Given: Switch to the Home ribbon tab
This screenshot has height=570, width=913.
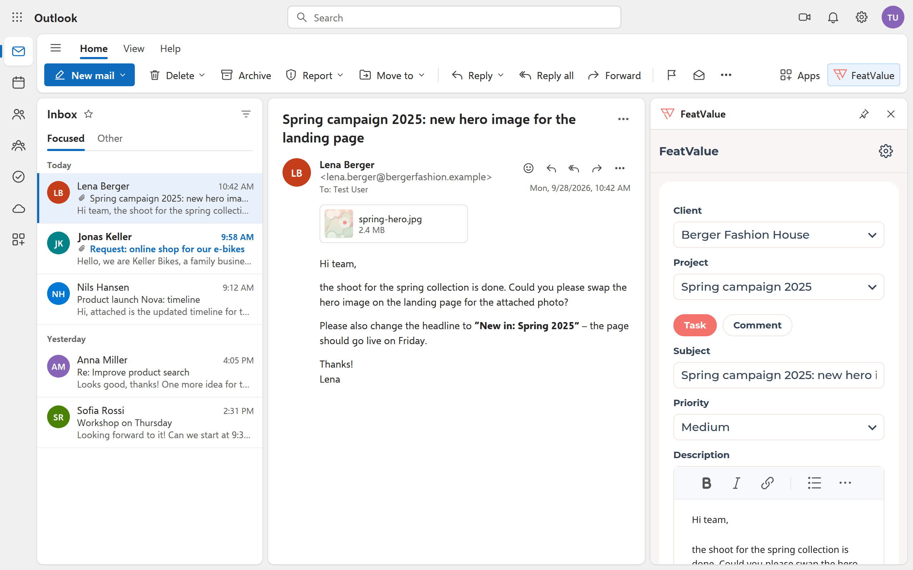Looking at the screenshot, I should click(93, 48).
